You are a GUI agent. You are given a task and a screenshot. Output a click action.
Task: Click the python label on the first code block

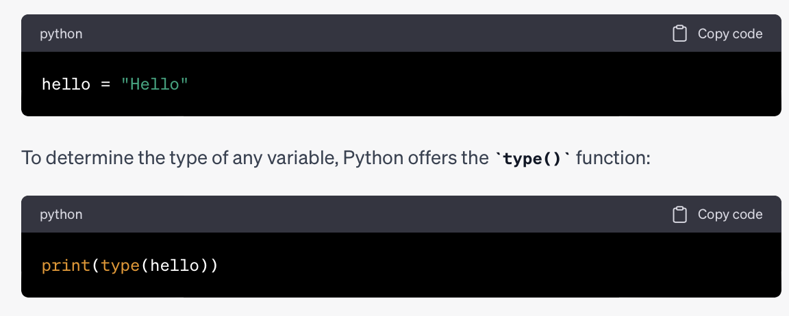coord(61,34)
